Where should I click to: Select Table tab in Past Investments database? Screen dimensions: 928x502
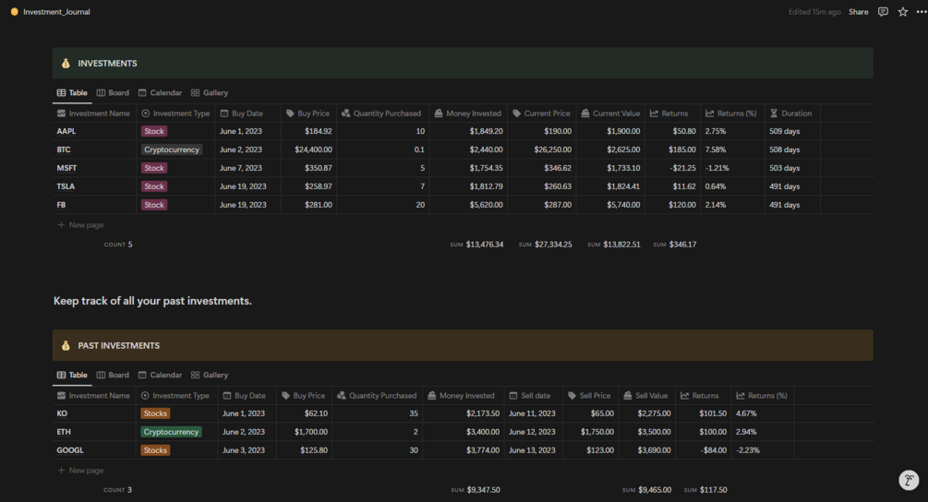pyautogui.click(x=72, y=375)
